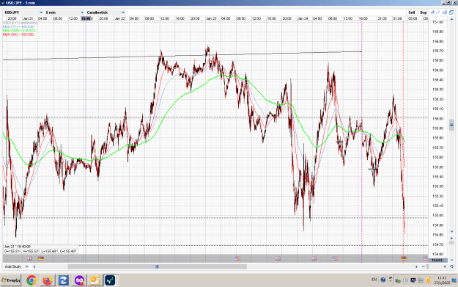
Task: Click the right scroll arrow of the time scrollbar
Action: 416,266
